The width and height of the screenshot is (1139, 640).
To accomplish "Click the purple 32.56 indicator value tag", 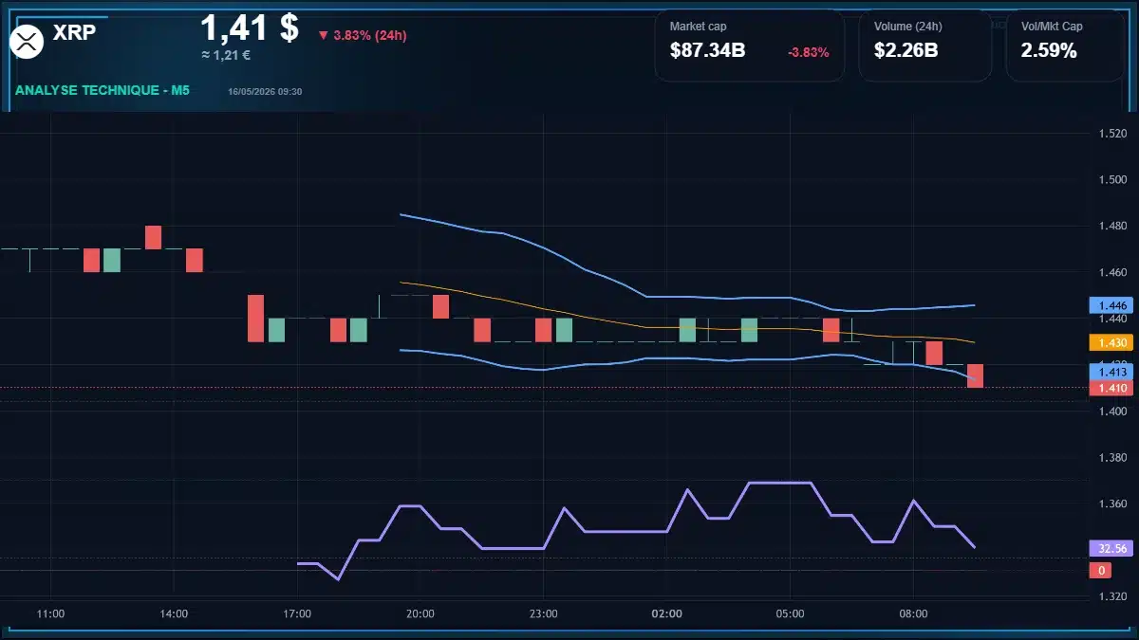I will (x=1112, y=548).
